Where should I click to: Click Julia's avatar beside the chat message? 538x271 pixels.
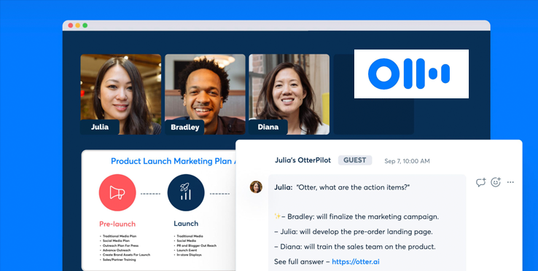(256, 187)
